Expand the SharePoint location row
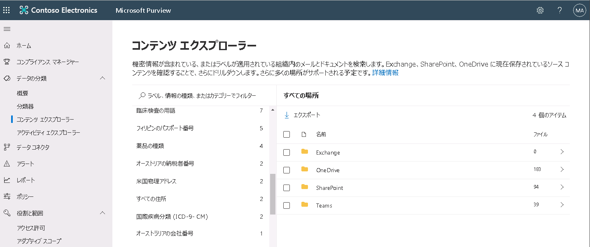The width and height of the screenshot is (590, 247). click(x=562, y=187)
